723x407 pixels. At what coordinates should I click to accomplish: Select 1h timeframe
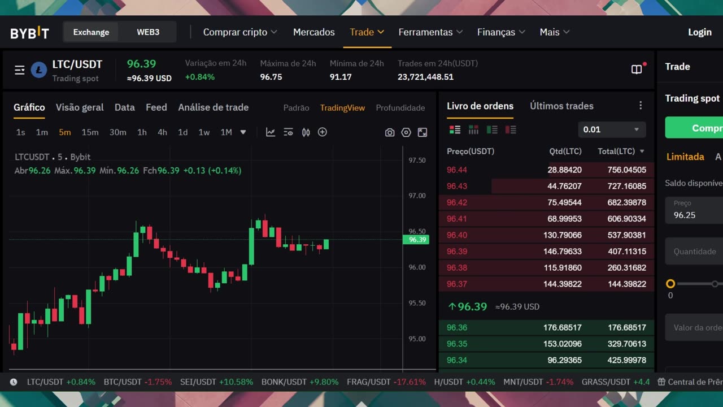point(142,132)
